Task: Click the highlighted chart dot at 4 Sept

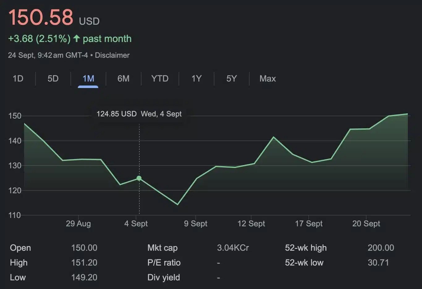Action: click(x=139, y=178)
